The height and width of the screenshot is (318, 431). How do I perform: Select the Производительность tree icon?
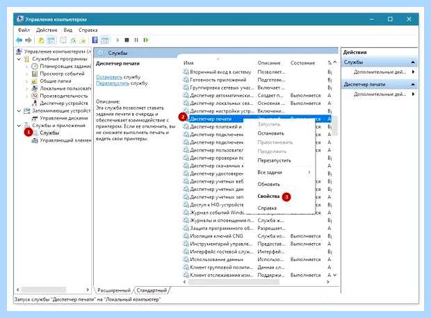(x=34, y=96)
